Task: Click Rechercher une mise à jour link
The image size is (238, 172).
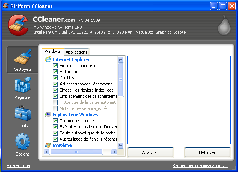Action: [x=200, y=165]
